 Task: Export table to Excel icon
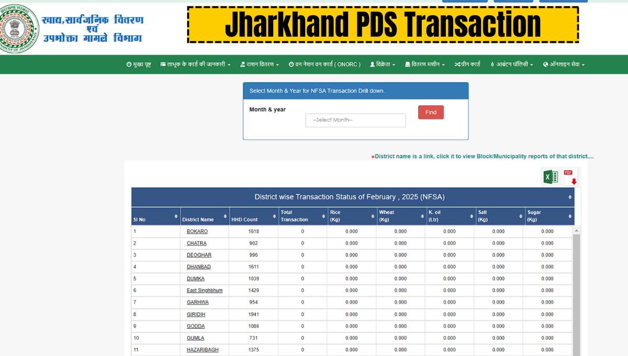tap(550, 177)
